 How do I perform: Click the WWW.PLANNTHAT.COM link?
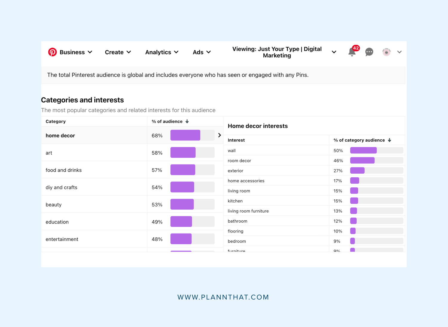coord(223,297)
